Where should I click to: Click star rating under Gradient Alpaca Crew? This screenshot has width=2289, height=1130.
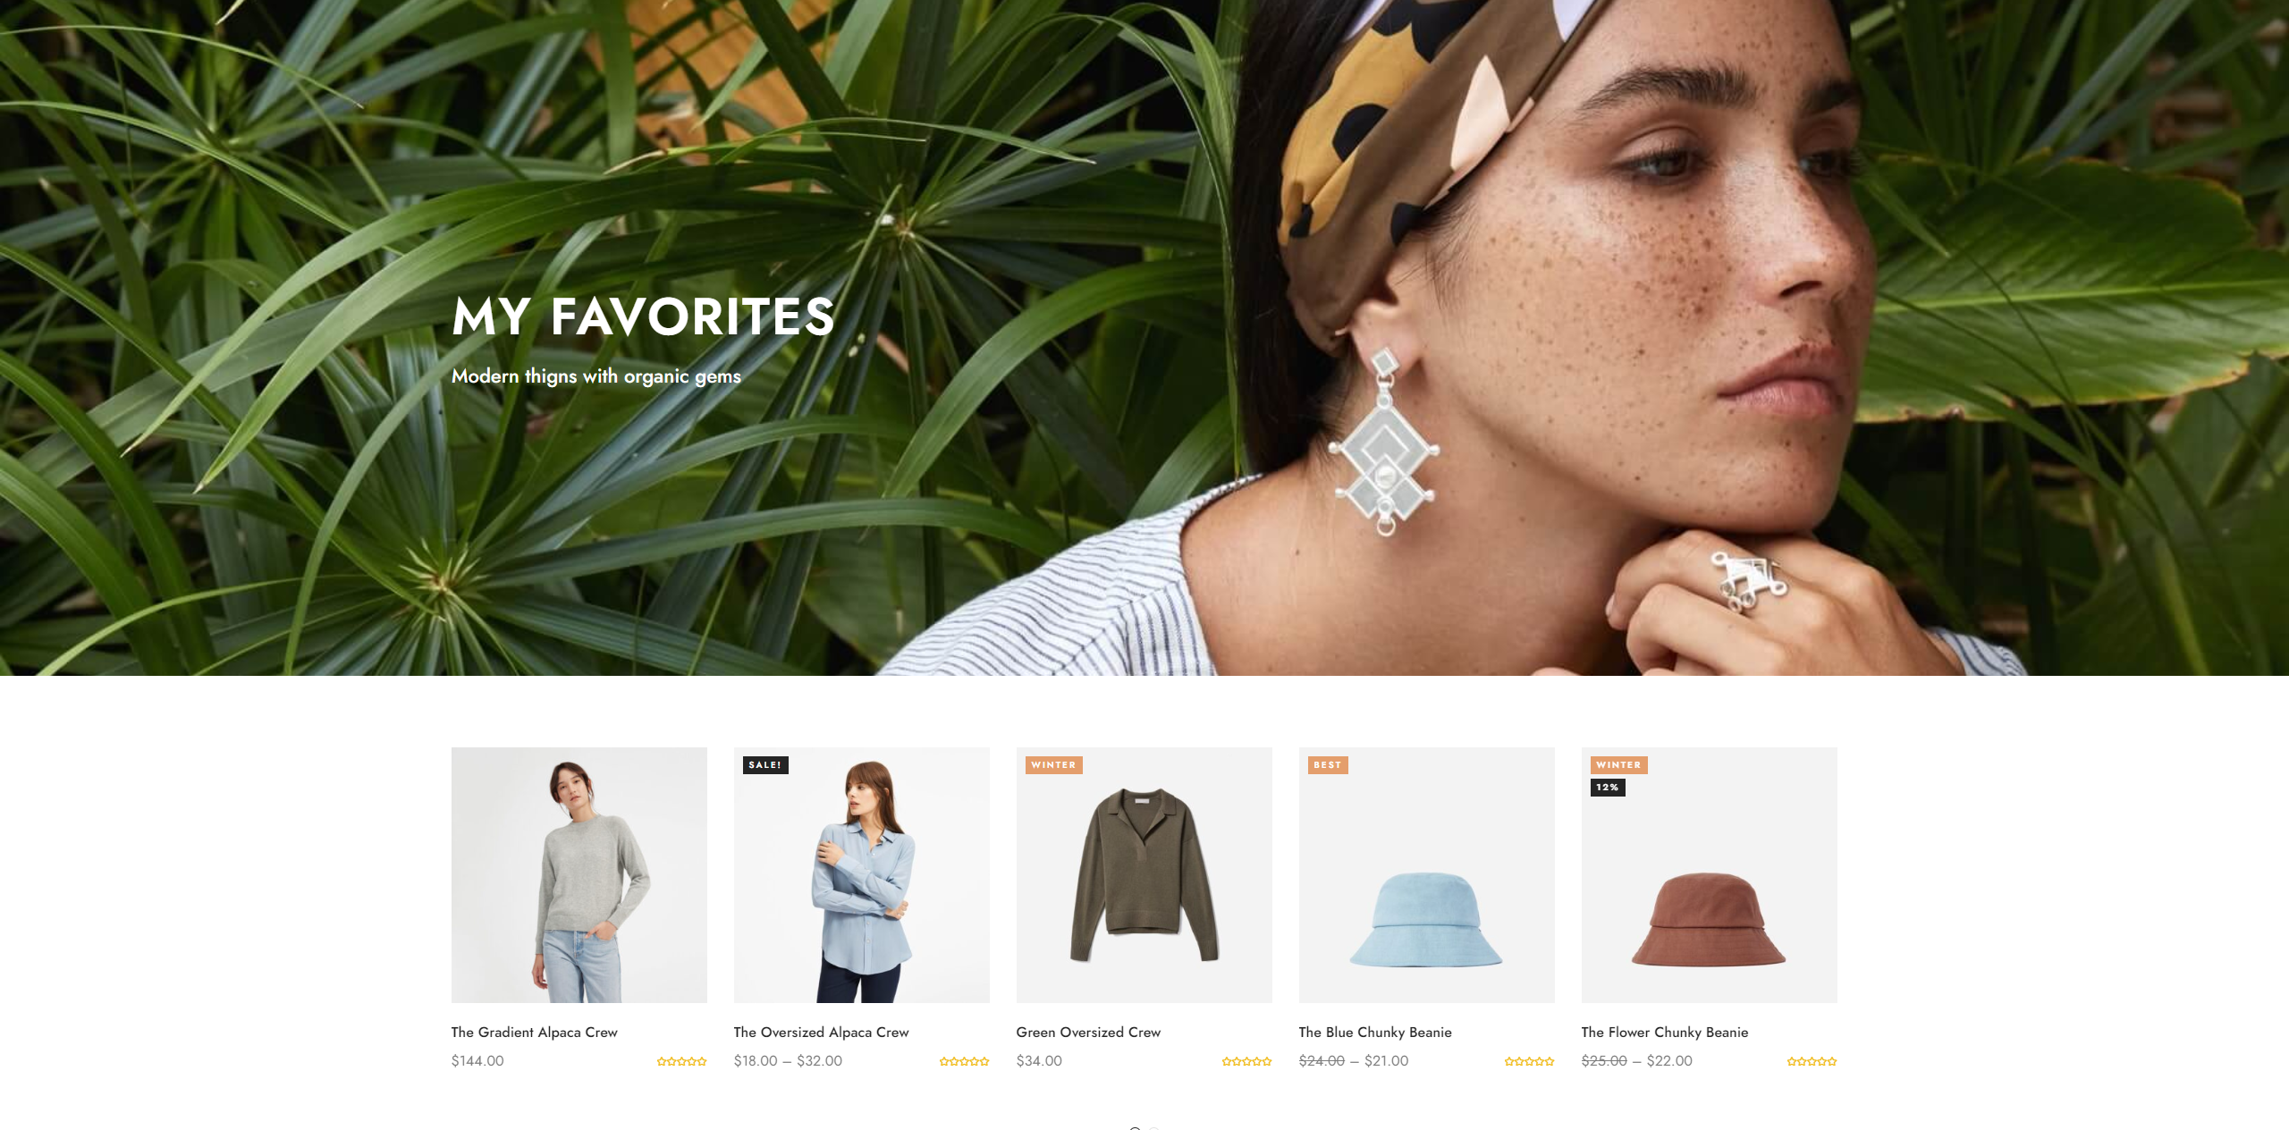(x=681, y=1061)
